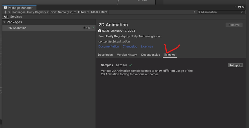This screenshot has width=249, height=128.
Task: Open the toolbar three-dot options menu
Action: click(x=194, y=12)
